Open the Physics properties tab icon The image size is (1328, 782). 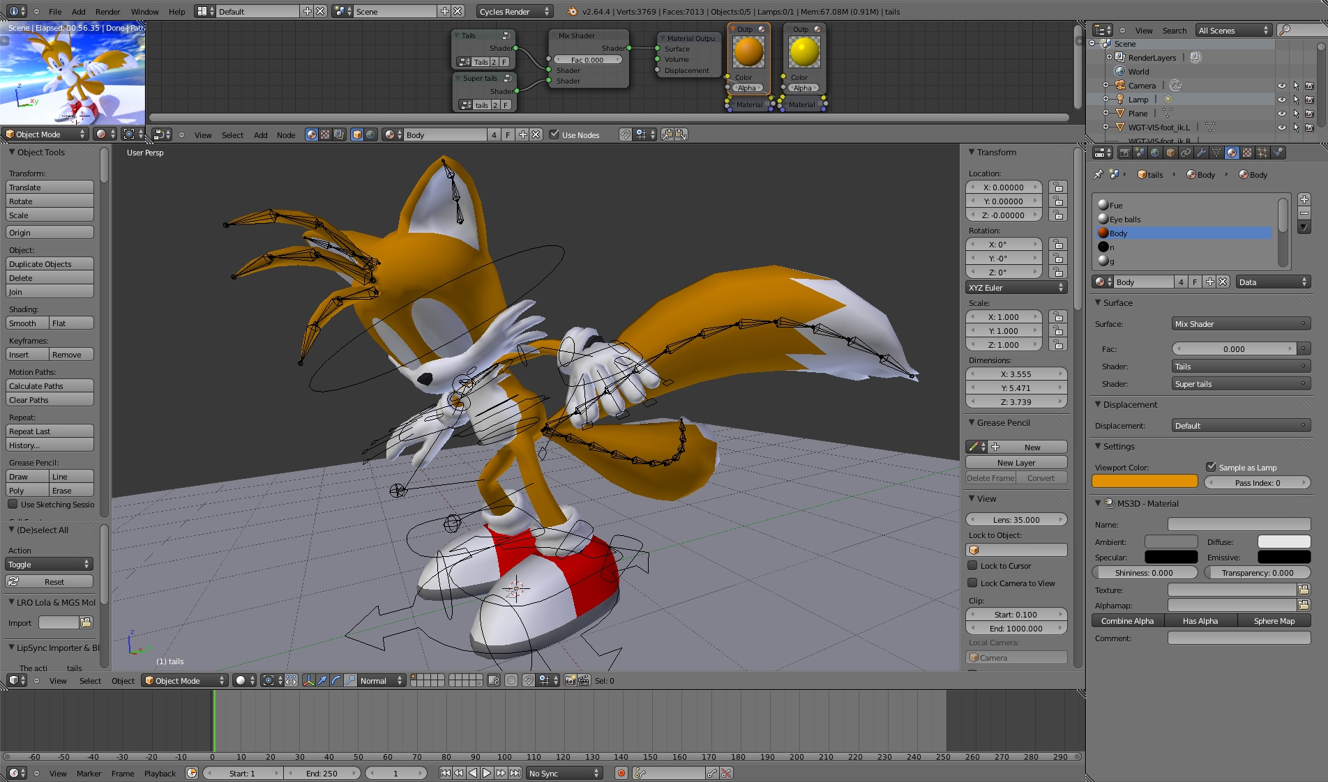tap(1278, 153)
